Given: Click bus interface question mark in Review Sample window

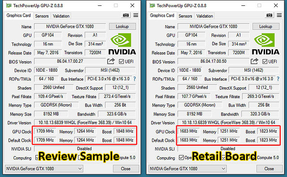Looking at the screenshot, I should [135, 79].
